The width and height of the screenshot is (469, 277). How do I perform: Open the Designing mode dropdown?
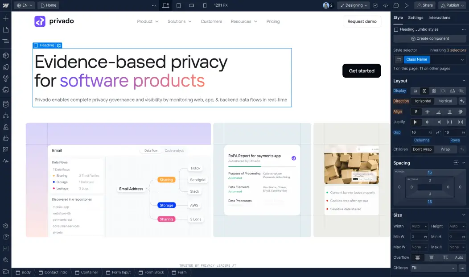354,5
